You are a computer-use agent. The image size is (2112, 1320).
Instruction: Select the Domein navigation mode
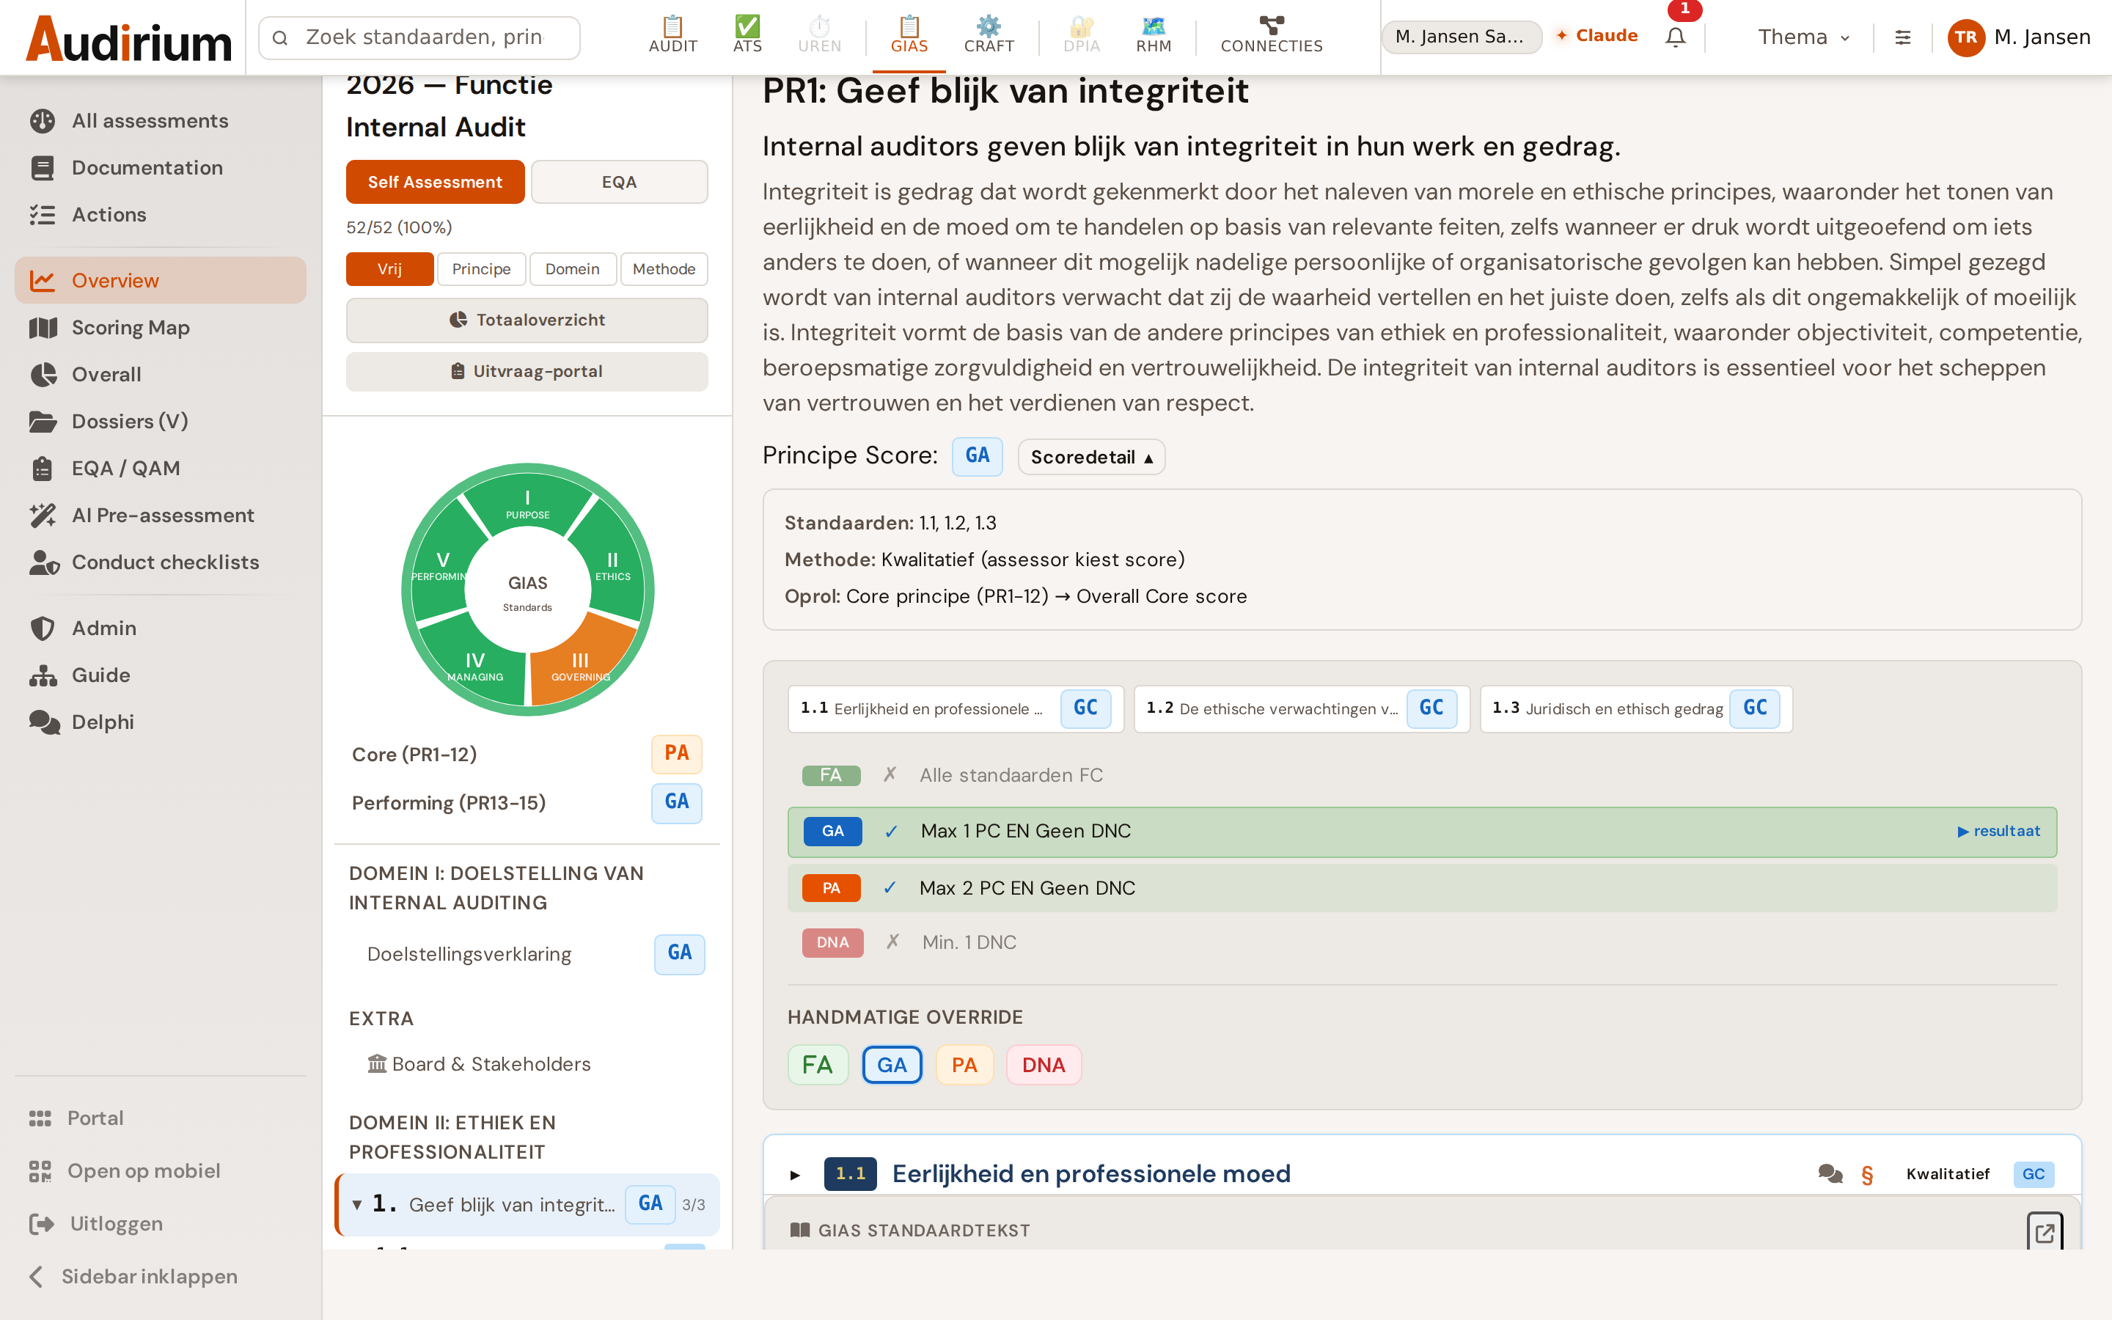point(573,269)
